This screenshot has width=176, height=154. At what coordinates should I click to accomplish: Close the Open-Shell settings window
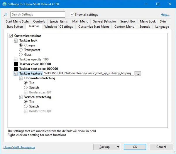click(x=170, y=4)
